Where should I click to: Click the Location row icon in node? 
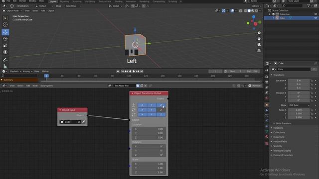tap(134, 105)
